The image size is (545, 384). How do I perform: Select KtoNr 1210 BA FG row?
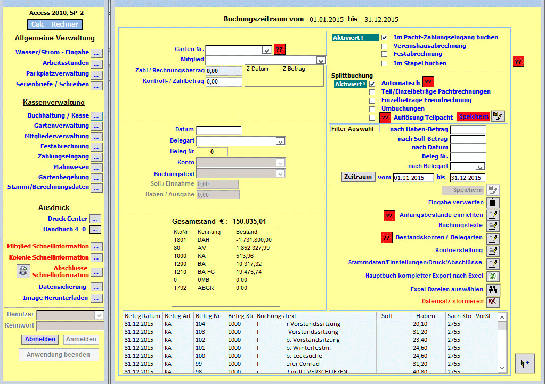(225, 272)
